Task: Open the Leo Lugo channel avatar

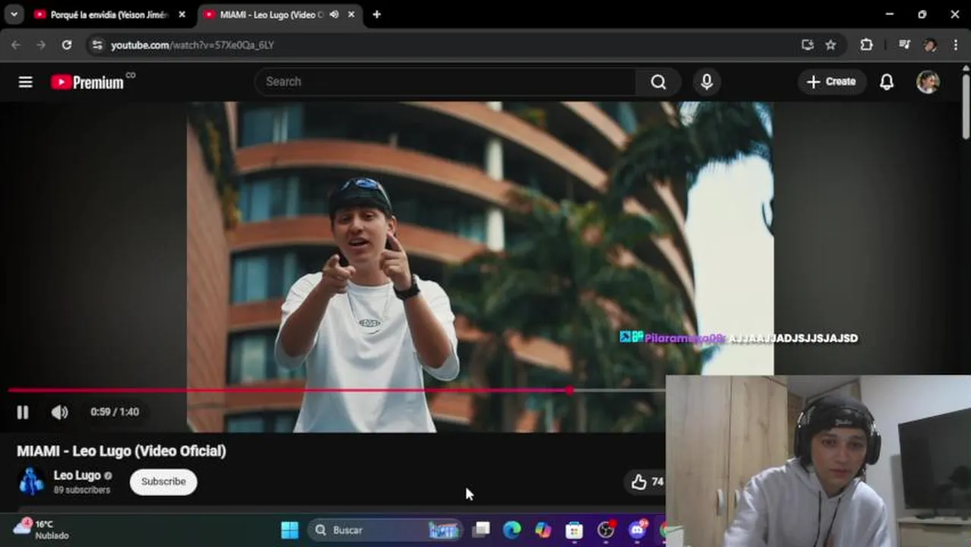Action: (x=31, y=482)
